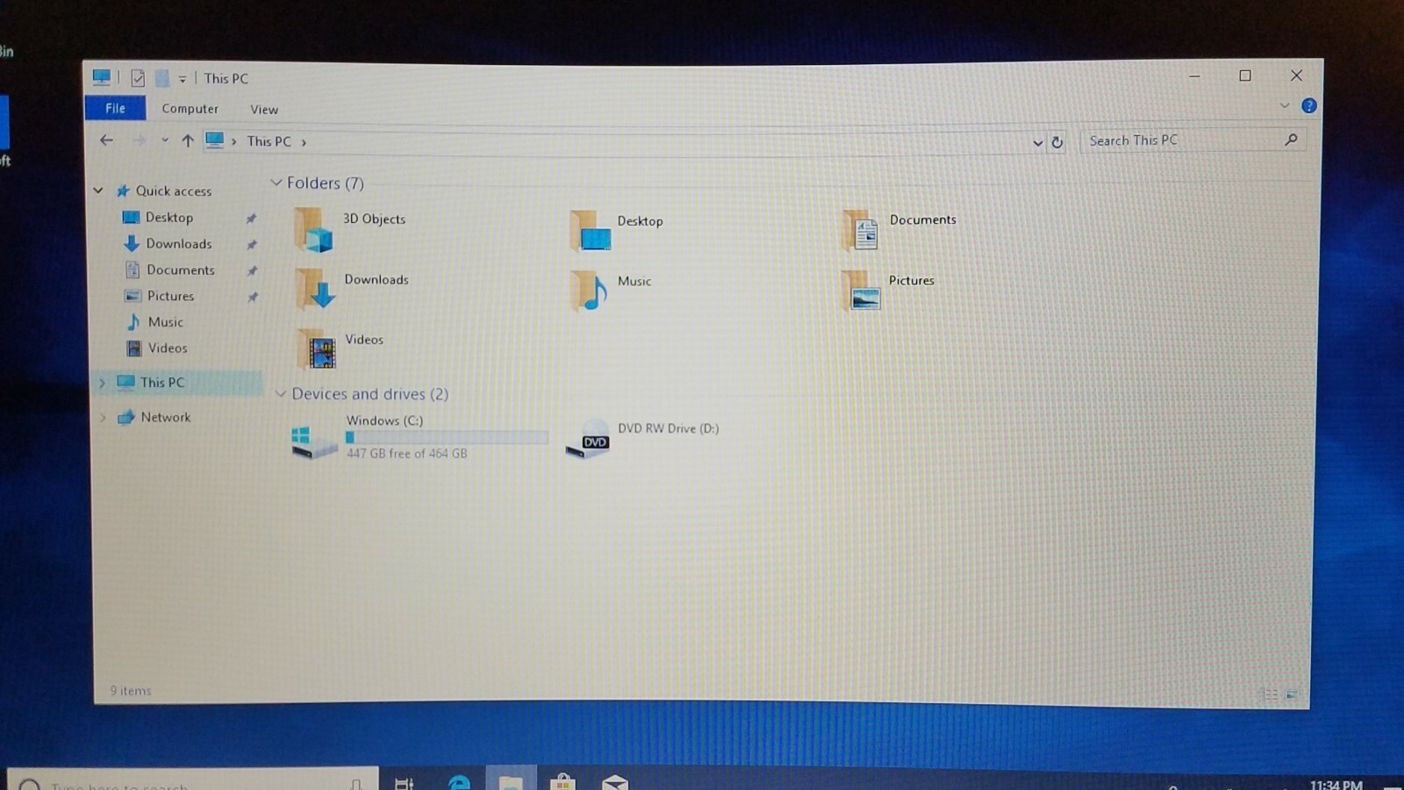Go up one level with Up arrow
The width and height of the screenshot is (1404, 790).
coord(187,140)
